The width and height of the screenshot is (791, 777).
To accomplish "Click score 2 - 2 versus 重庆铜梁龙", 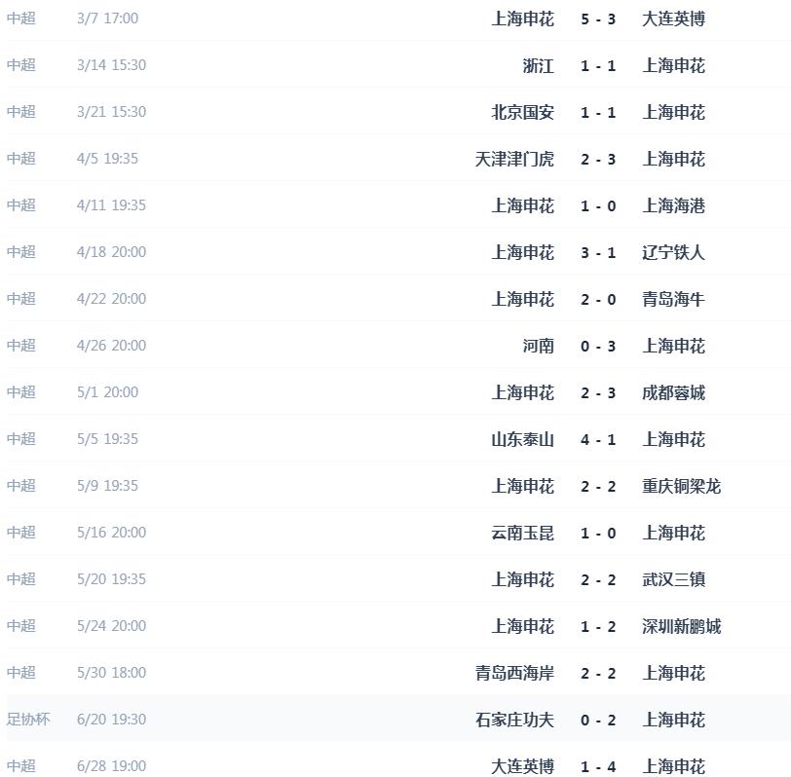I will [598, 487].
